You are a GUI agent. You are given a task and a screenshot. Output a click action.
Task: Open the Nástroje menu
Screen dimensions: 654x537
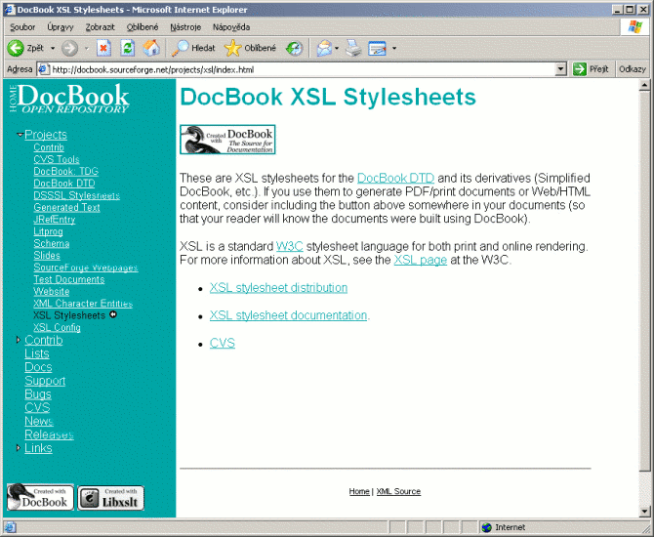pos(185,27)
